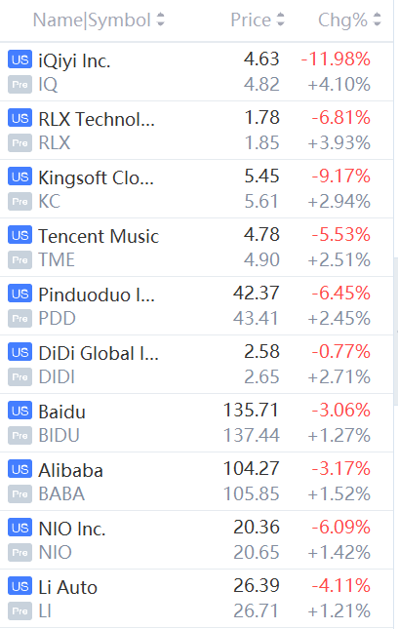Open the Pinduoduo stock row

tap(197, 305)
